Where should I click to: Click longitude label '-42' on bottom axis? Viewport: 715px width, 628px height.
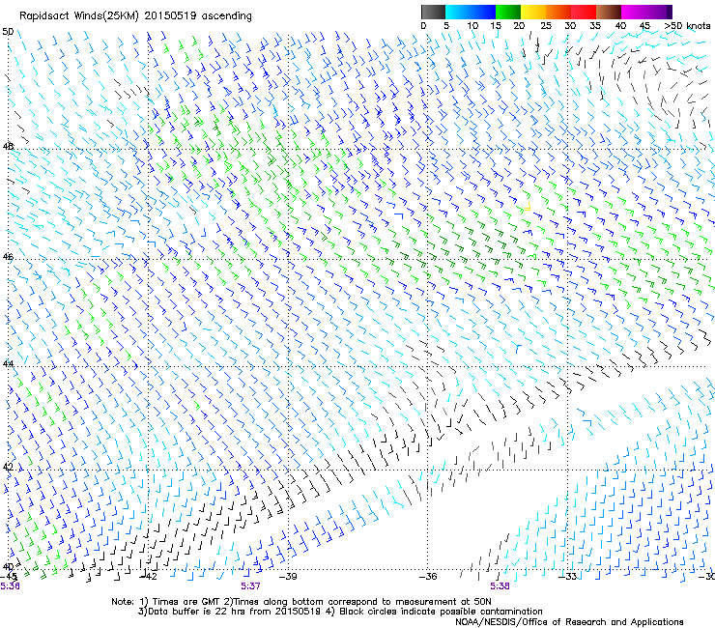pyautogui.click(x=148, y=577)
